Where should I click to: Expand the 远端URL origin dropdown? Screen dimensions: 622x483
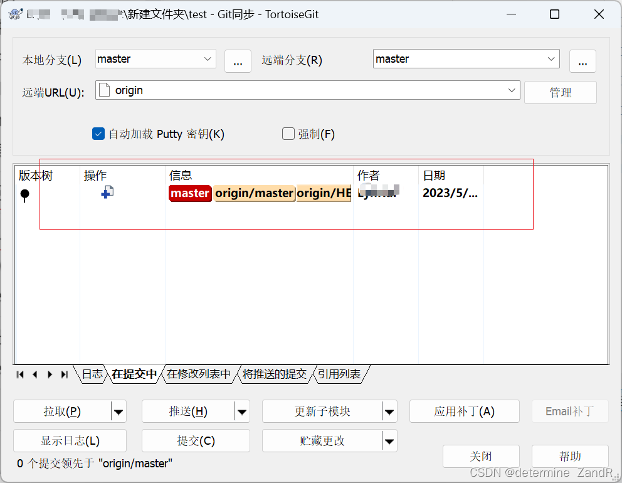point(512,90)
